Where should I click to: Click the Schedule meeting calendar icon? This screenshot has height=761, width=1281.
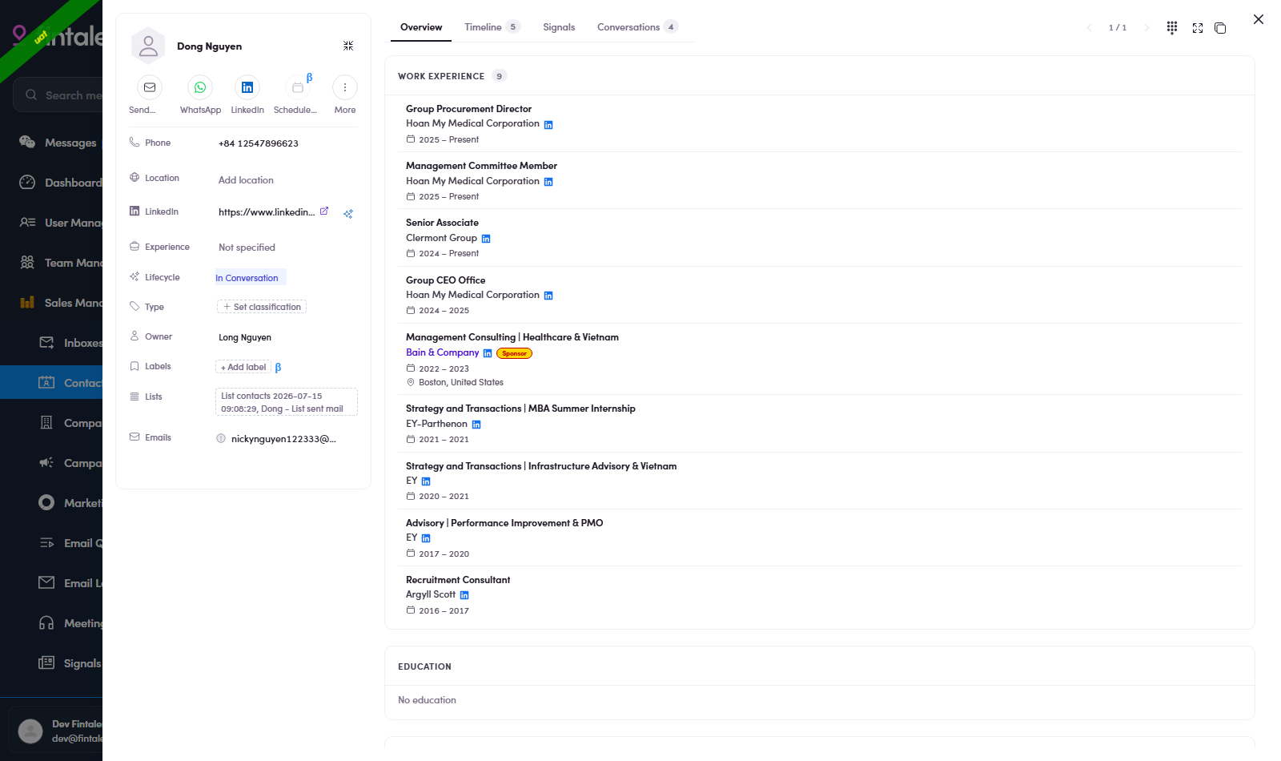tap(297, 87)
